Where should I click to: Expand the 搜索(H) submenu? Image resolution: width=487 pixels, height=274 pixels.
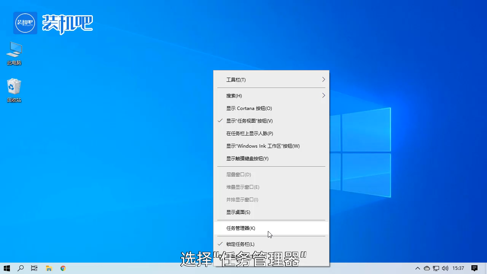point(234,96)
